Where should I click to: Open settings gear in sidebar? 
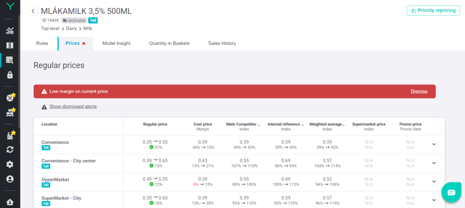pos(10,164)
